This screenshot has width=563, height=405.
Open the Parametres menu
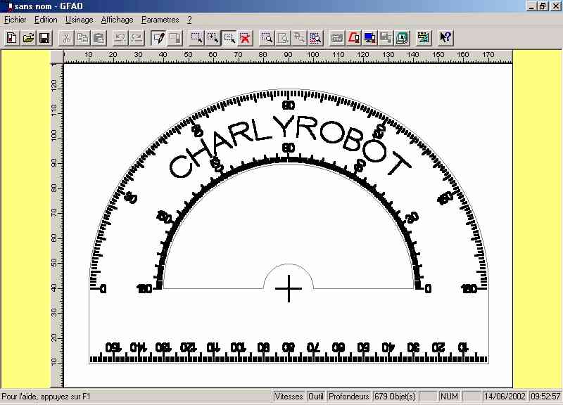pyautogui.click(x=160, y=20)
